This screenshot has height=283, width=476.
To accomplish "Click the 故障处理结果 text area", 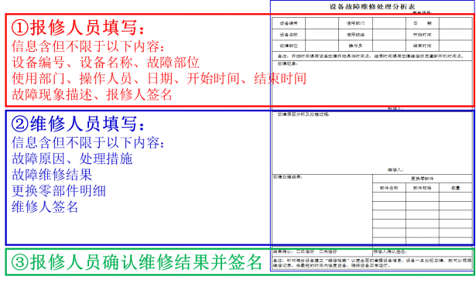I will [x=322, y=211].
